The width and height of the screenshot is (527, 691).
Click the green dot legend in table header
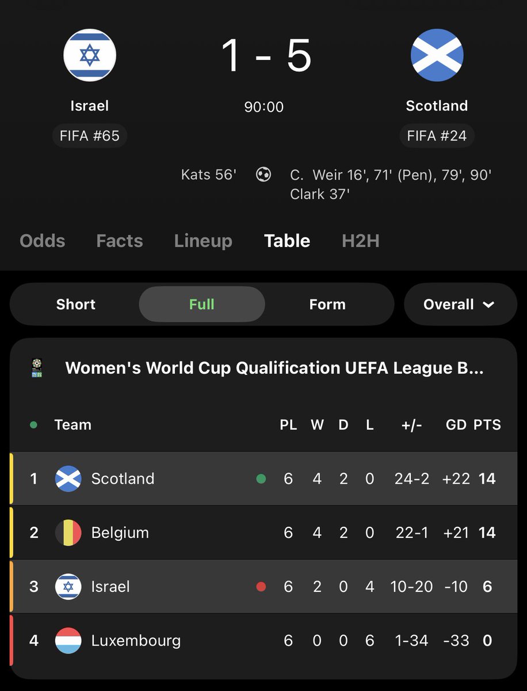33,425
